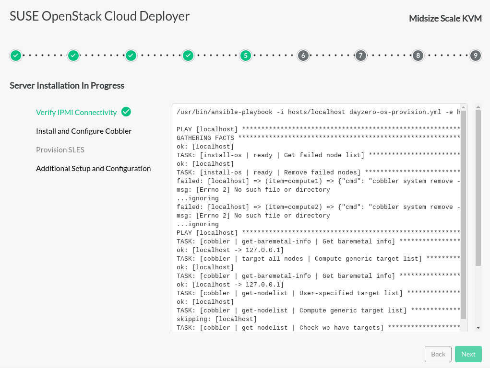Click the fourth completed step checkmark
This screenshot has width=490, height=368.
(188, 56)
